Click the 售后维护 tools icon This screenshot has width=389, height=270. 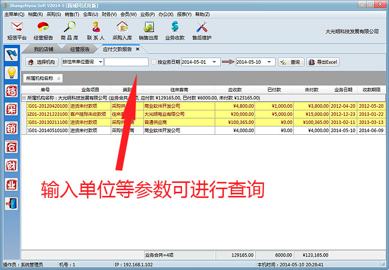(x=201, y=27)
